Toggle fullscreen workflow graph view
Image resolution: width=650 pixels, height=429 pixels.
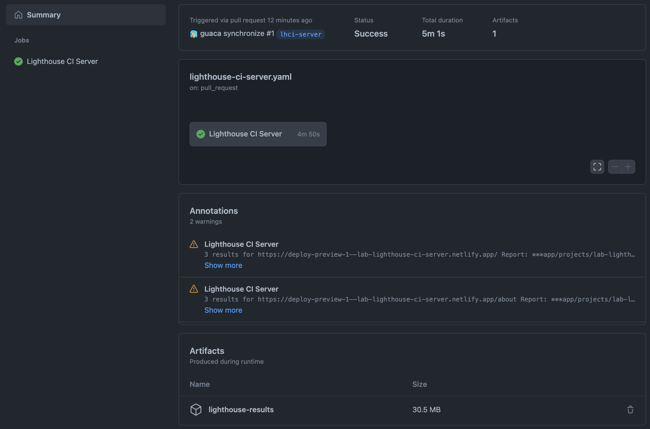pyautogui.click(x=597, y=167)
